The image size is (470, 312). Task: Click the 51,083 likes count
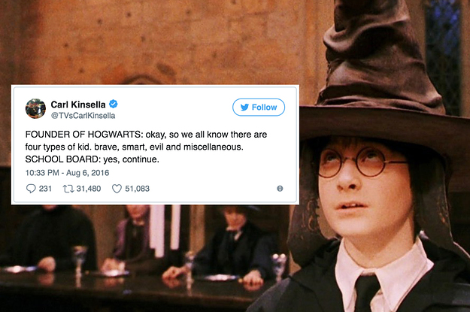point(138,189)
